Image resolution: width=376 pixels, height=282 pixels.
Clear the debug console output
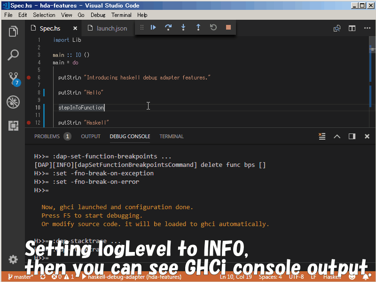pos(322,136)
